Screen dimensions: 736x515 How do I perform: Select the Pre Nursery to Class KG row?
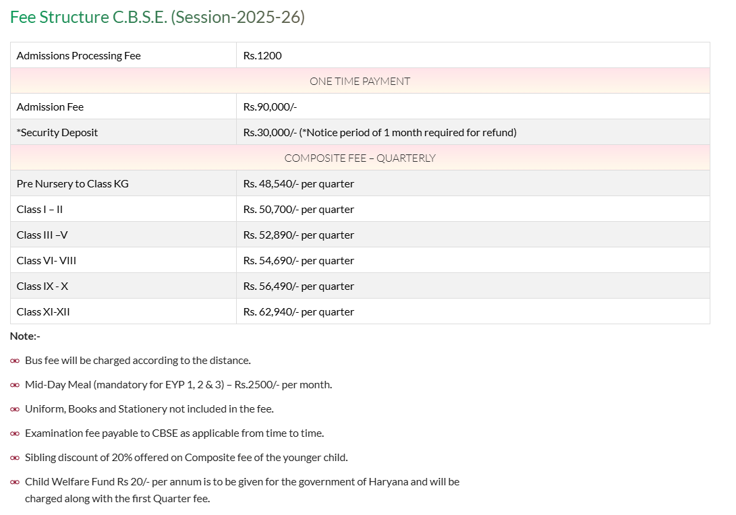click(x=73, y=183)
